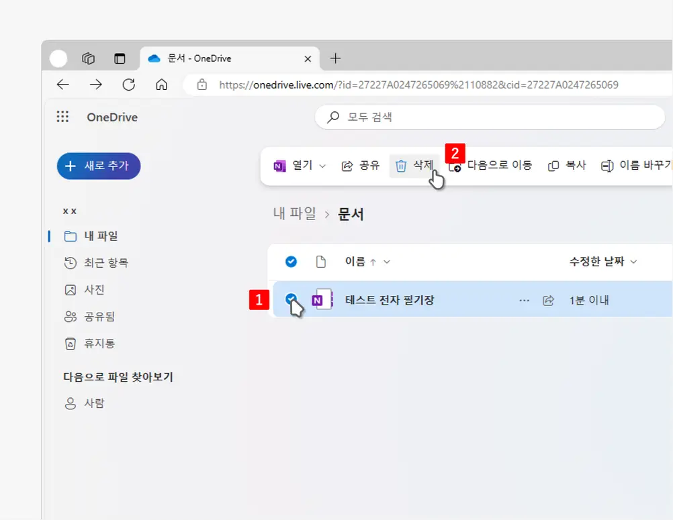Share the 테스트 전자 필기장 row via share icon

(x=548, y=300)
